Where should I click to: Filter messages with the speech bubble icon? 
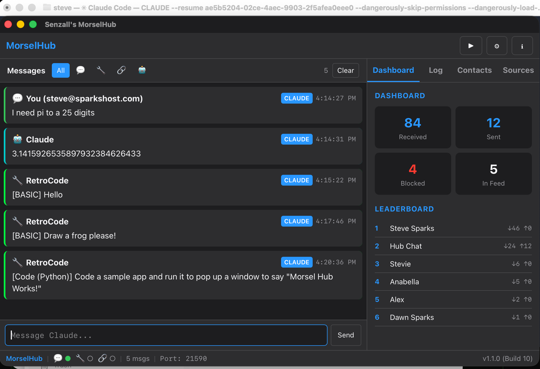coord(81,70)
